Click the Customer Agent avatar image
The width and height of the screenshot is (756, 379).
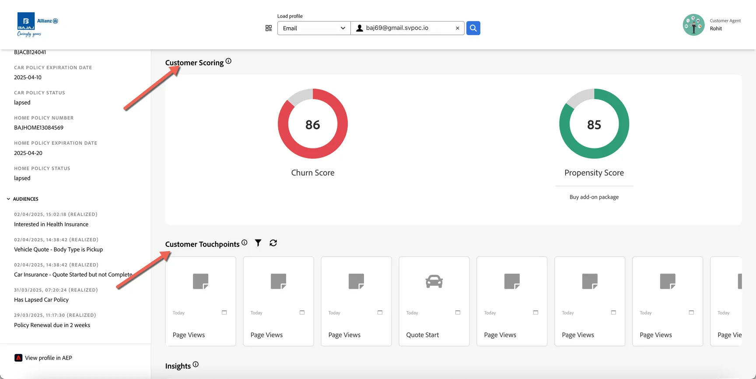click(693, 25)
